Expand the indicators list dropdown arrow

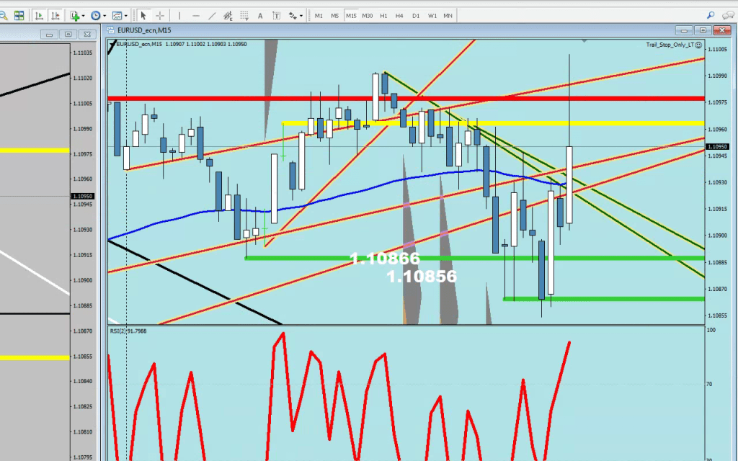click(x=84, y=15)
